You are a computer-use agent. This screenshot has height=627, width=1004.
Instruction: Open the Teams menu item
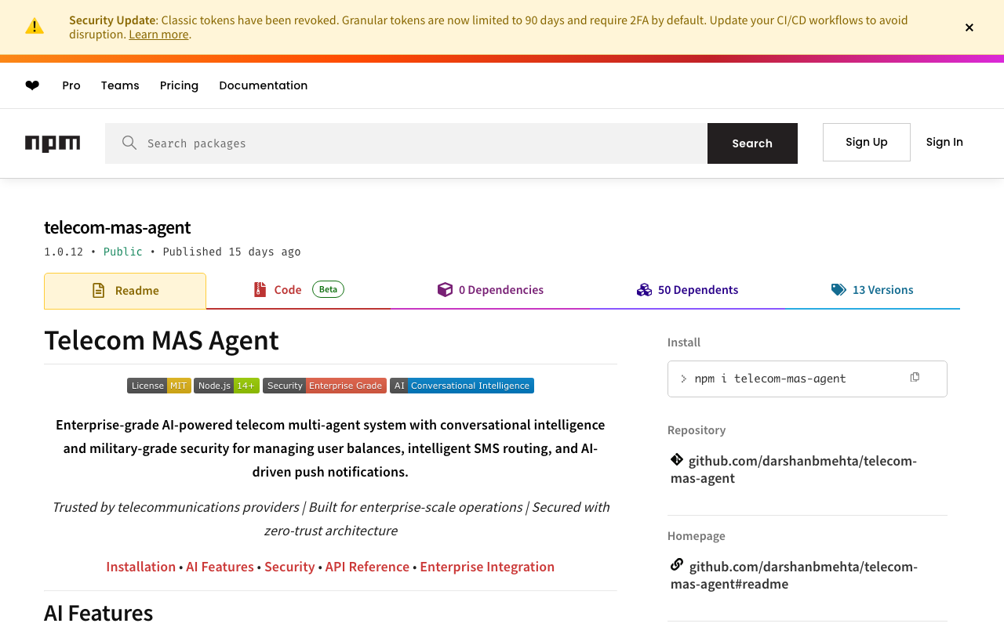coord(120,85)
